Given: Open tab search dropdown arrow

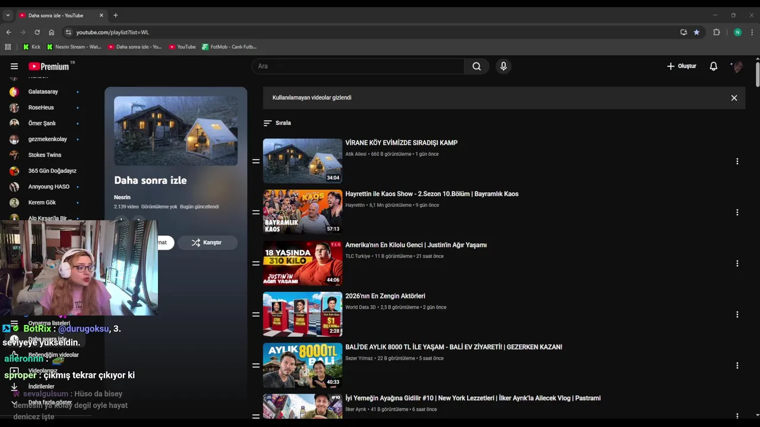Looking at the screenshot, I should pyautogui.click(x=8, y=15).
